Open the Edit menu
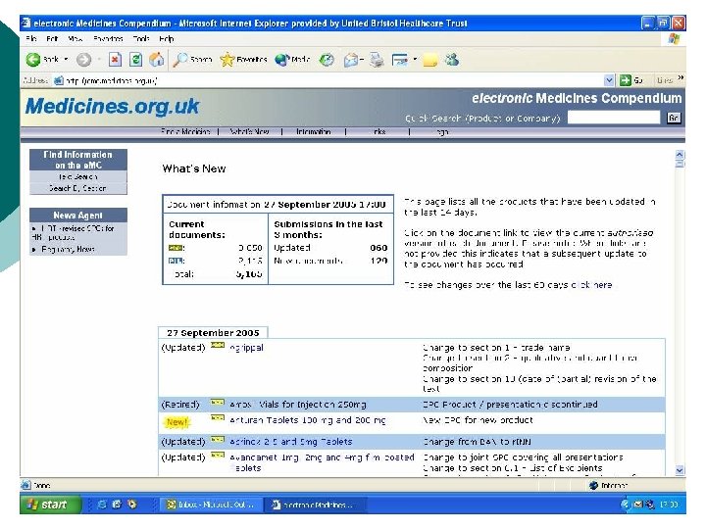The height and width of the screenshot is (529, 706). point(52,38)
